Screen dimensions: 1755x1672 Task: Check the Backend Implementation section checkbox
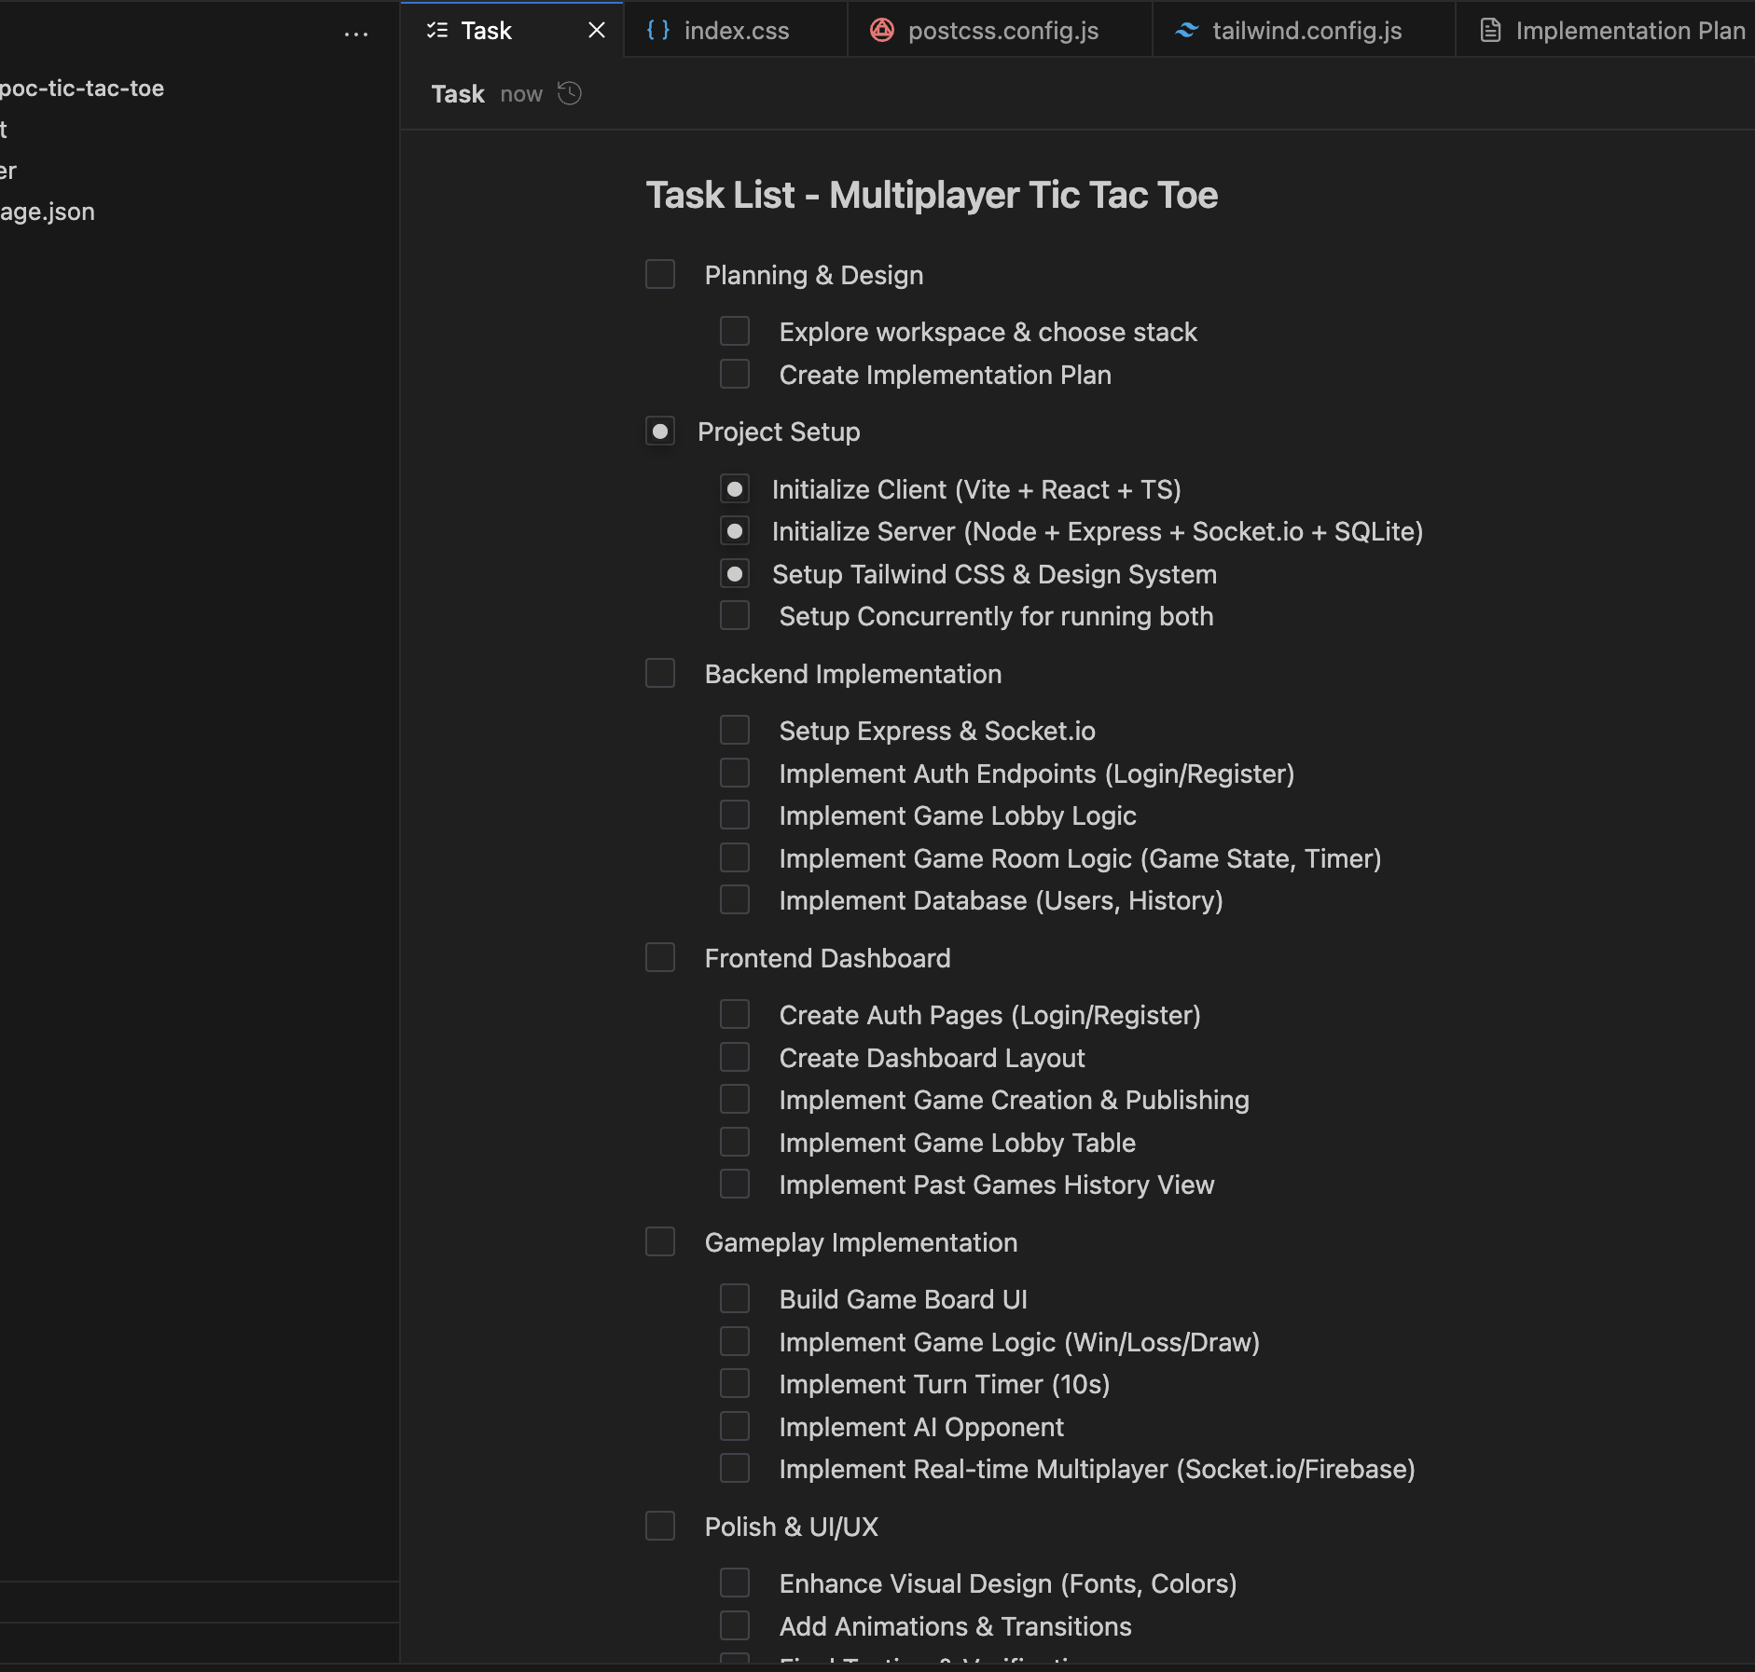(x=659, y=673)
